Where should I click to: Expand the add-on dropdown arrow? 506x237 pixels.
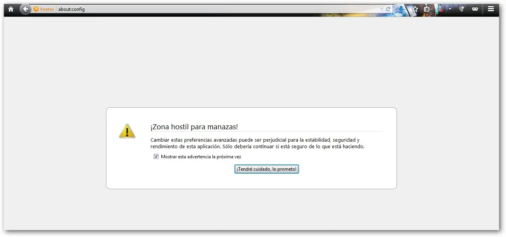pos(450,9)
